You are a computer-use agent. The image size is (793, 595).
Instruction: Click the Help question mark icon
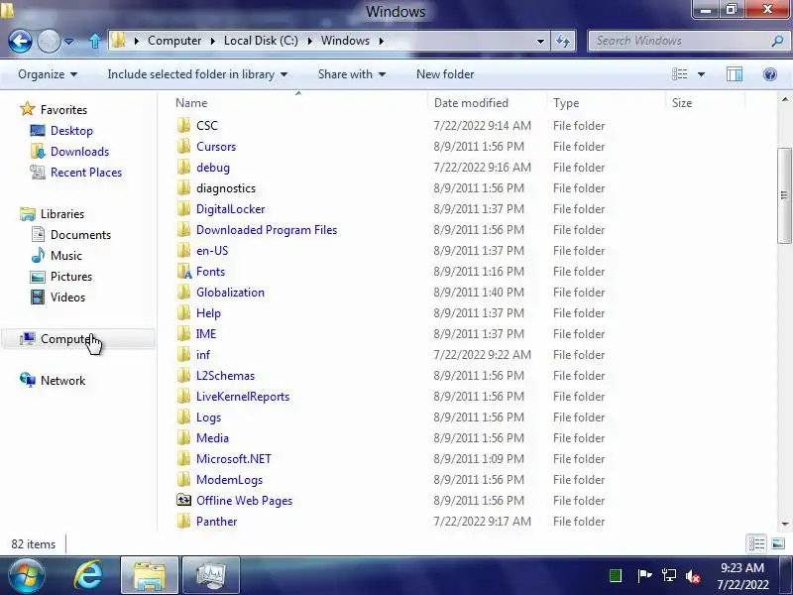pos(770,74)
